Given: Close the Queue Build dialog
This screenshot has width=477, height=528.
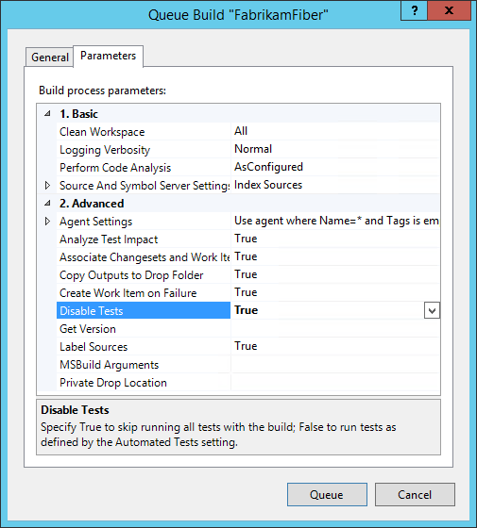Looking at the screenshot, I should tap(449, 10).
